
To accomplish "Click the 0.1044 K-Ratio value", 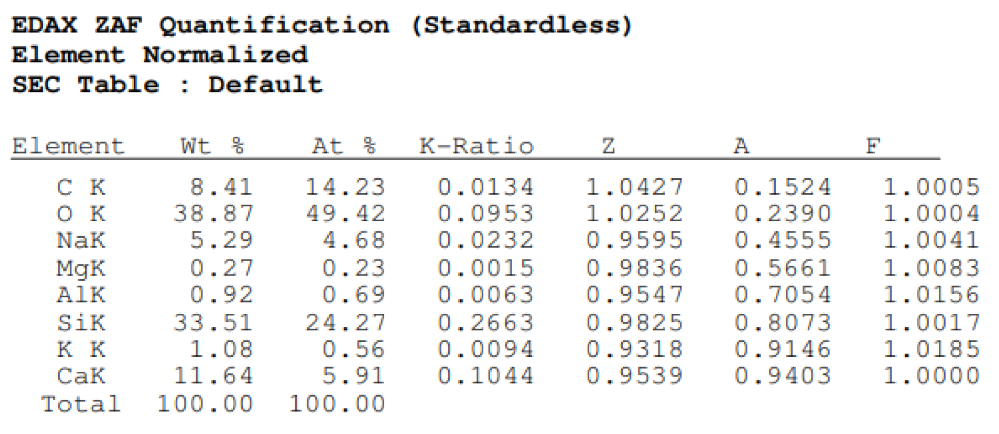I will [485, 376].
